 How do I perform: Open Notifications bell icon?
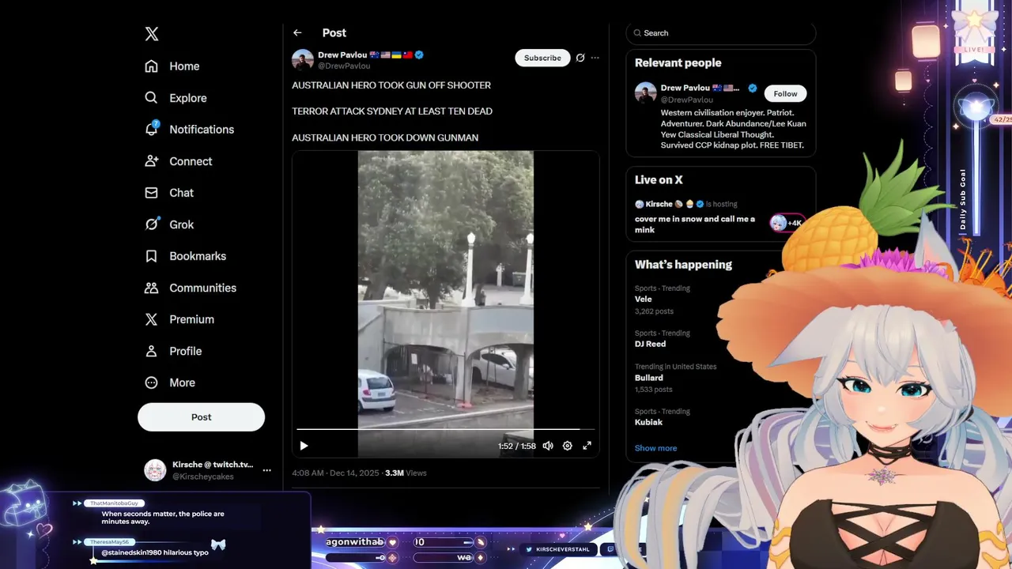point(152,129)
